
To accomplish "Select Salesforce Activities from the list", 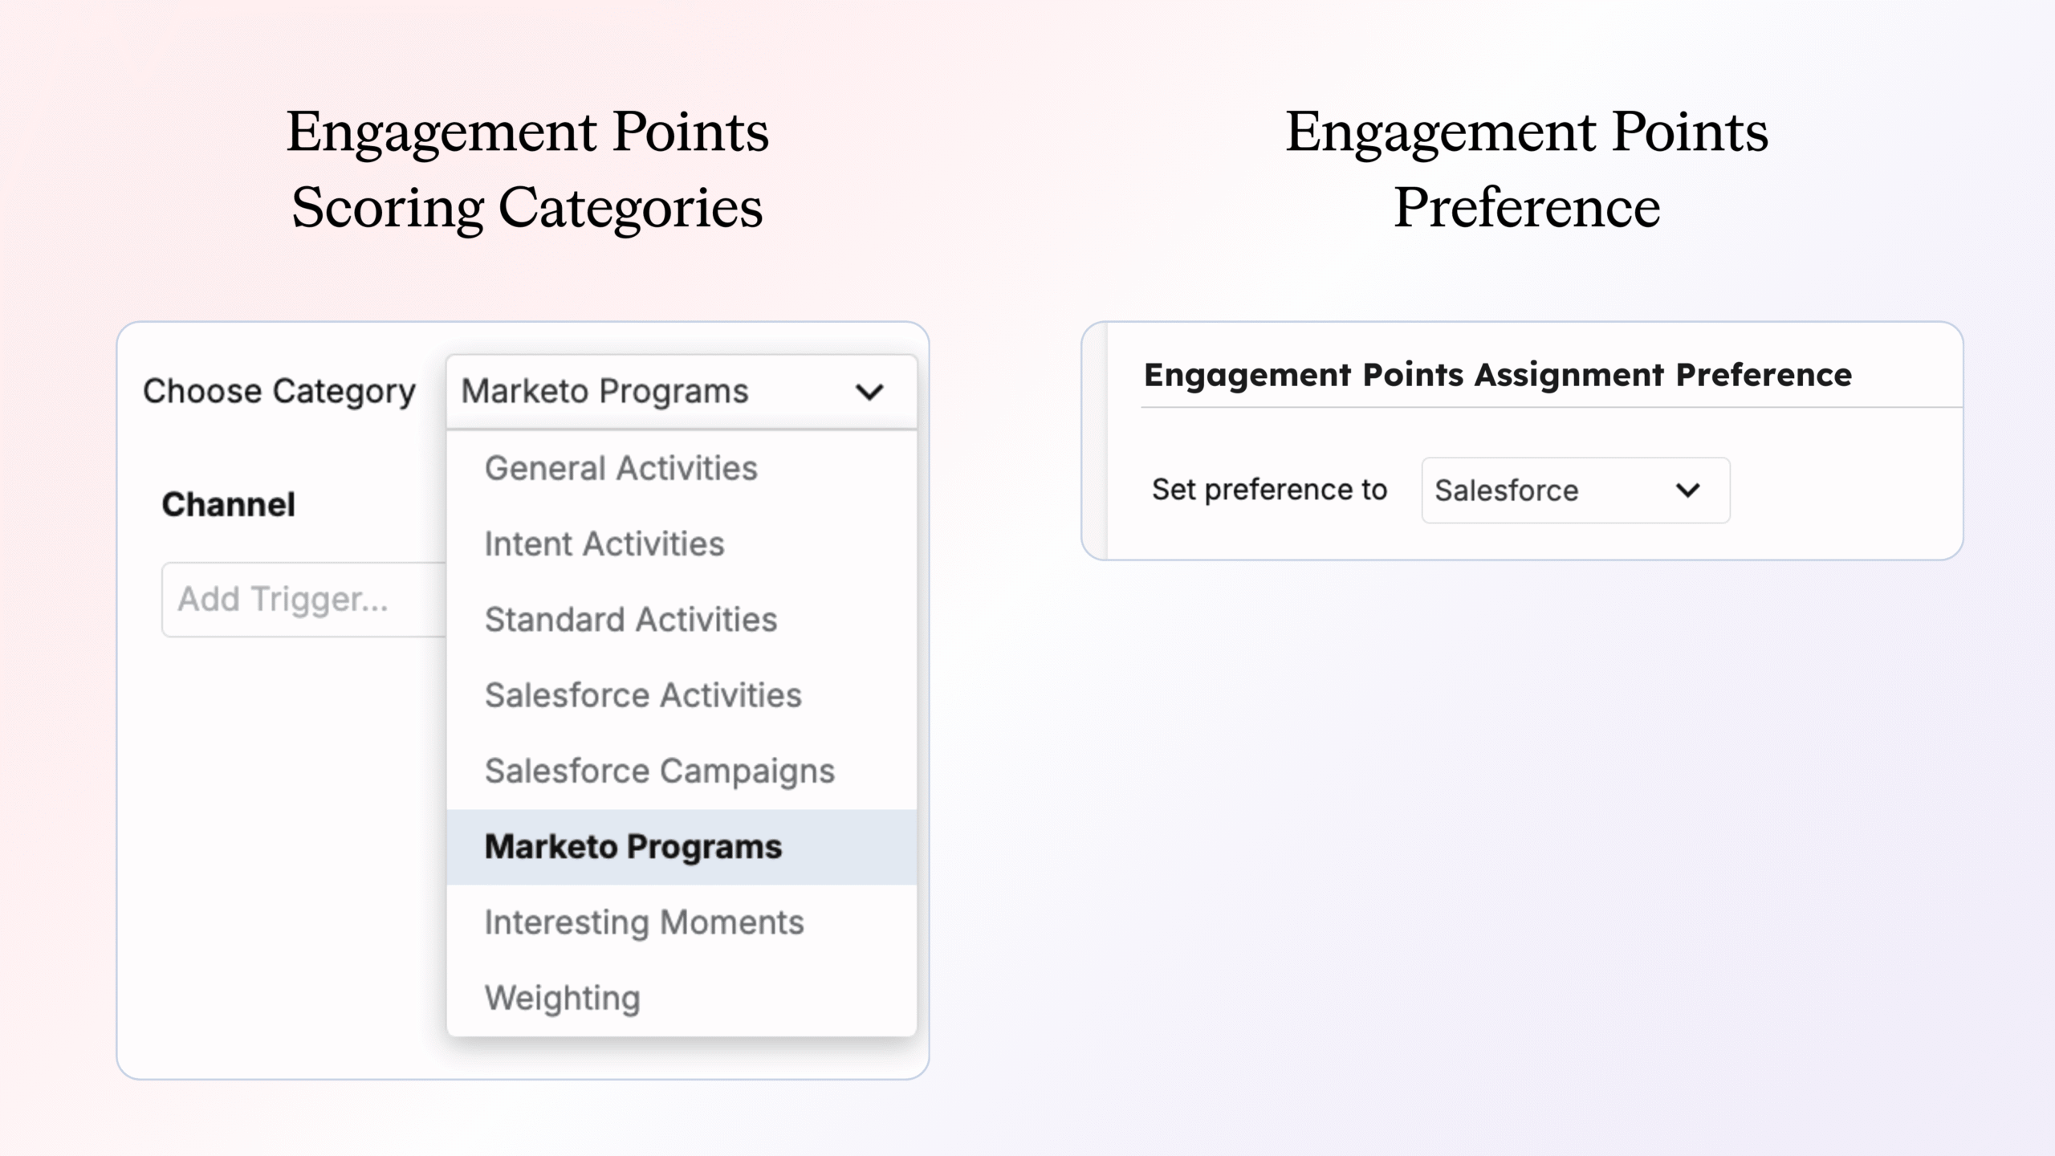I will pyautogui.click(x=643, y=695).
